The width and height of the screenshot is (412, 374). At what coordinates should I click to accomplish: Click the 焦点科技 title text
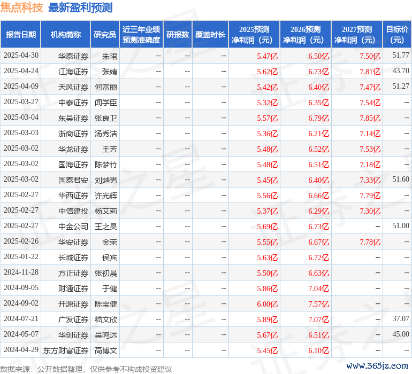coord(21,7)
